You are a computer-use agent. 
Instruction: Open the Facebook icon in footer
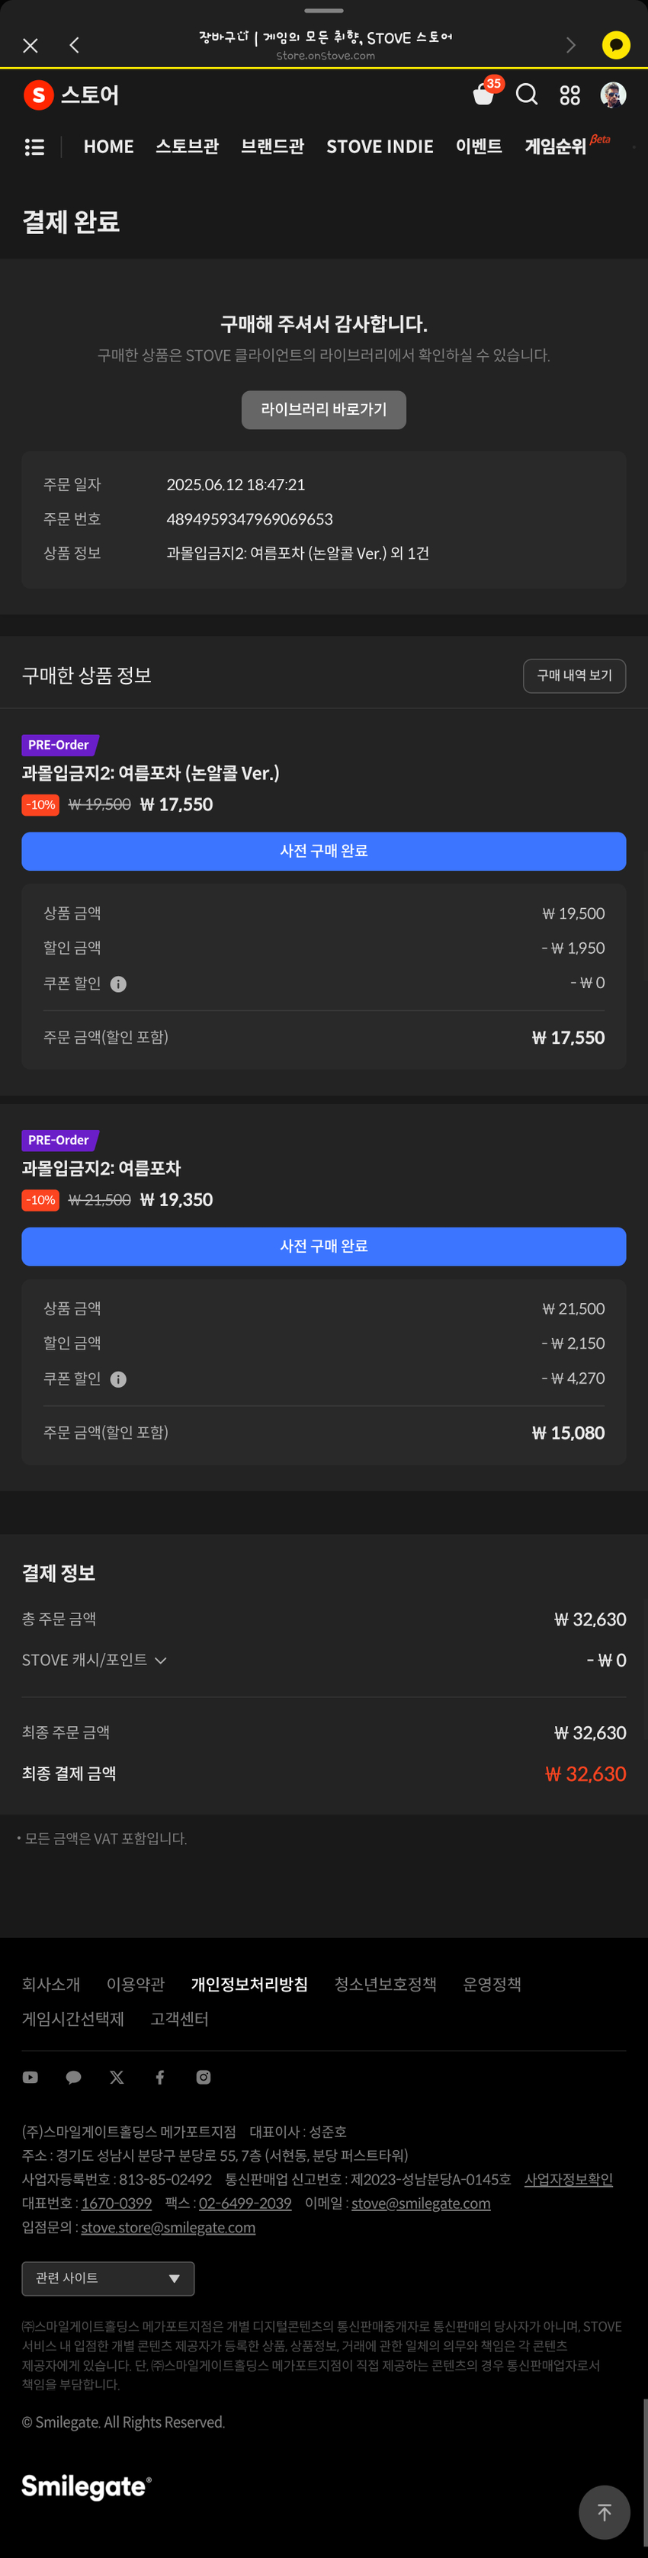tap(160, 2078)
